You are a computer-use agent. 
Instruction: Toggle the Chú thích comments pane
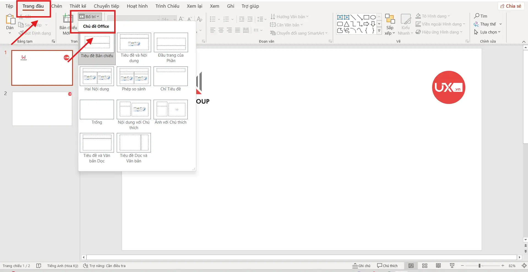[x=387, y=266]
